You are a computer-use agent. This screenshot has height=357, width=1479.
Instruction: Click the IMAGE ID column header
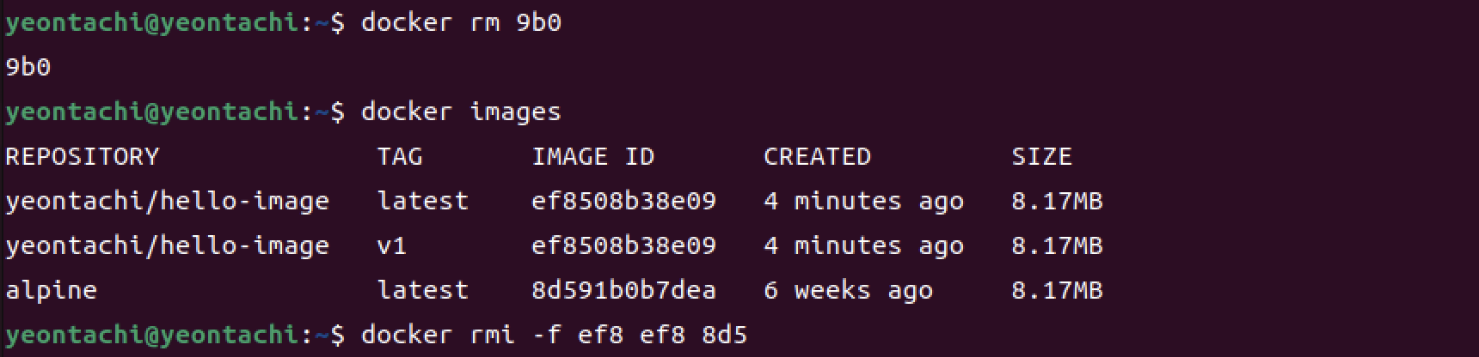tap(593, 156)
